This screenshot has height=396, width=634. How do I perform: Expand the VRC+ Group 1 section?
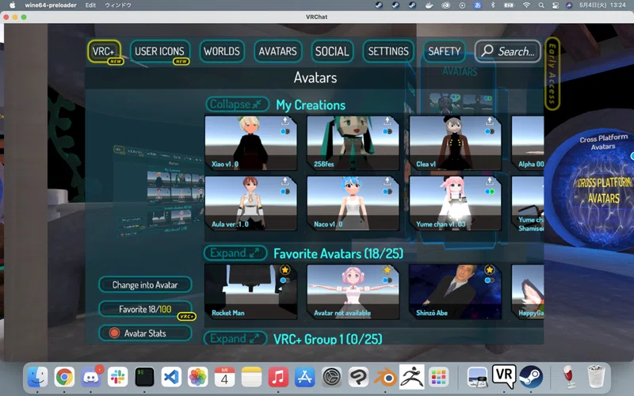[235, 338]
